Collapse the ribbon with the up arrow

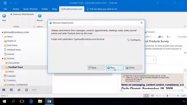[184, 27]
